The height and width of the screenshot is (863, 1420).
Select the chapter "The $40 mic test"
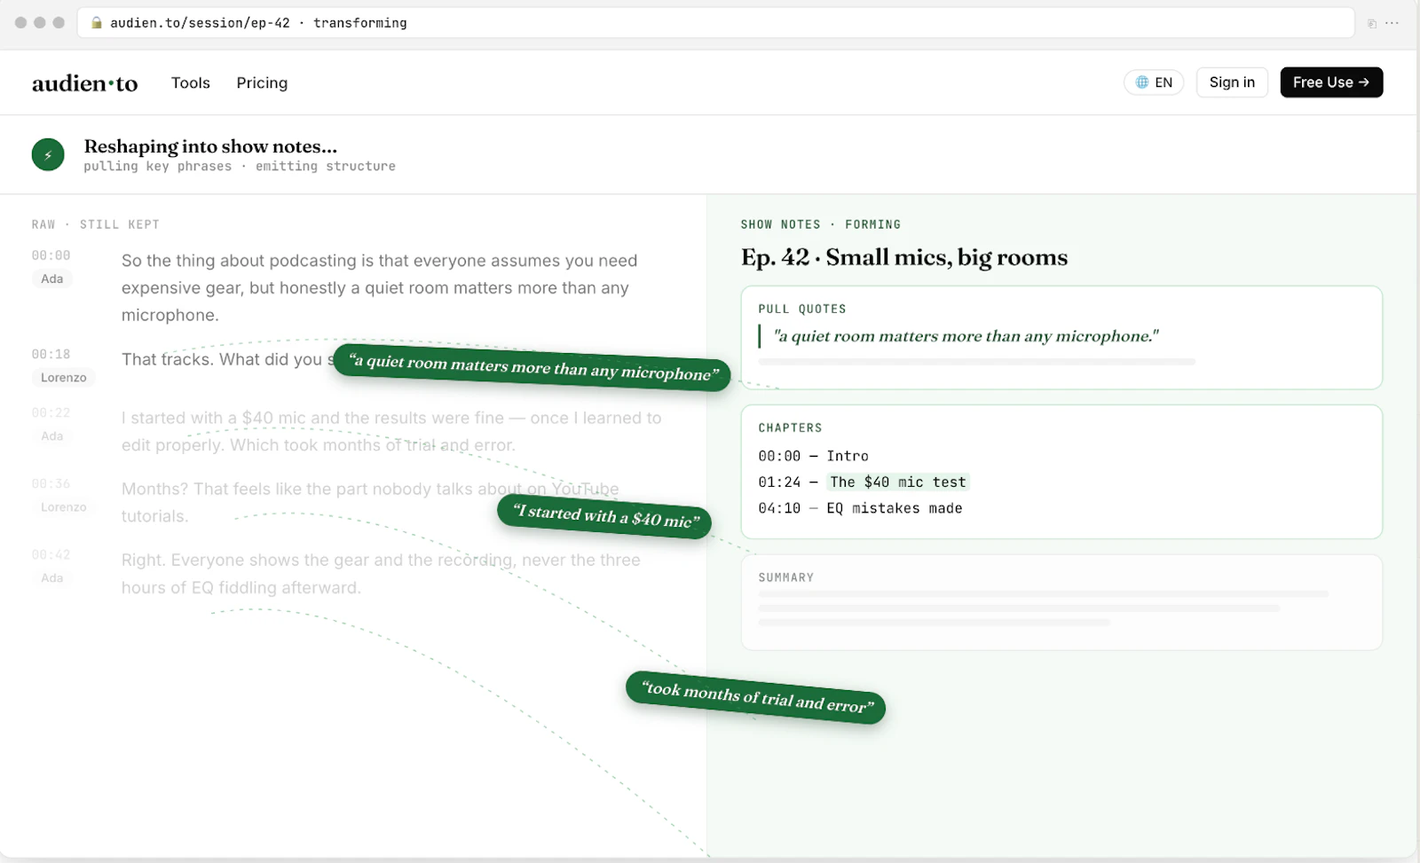pos(898,482)
